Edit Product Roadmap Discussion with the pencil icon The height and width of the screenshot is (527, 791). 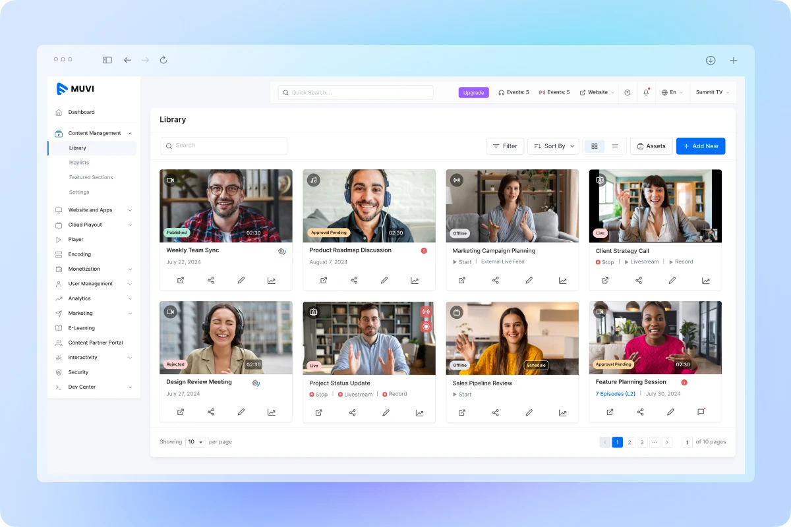tap(384, 280)
